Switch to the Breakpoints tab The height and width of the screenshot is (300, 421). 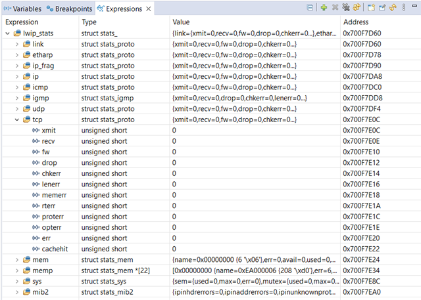[69, 9]
